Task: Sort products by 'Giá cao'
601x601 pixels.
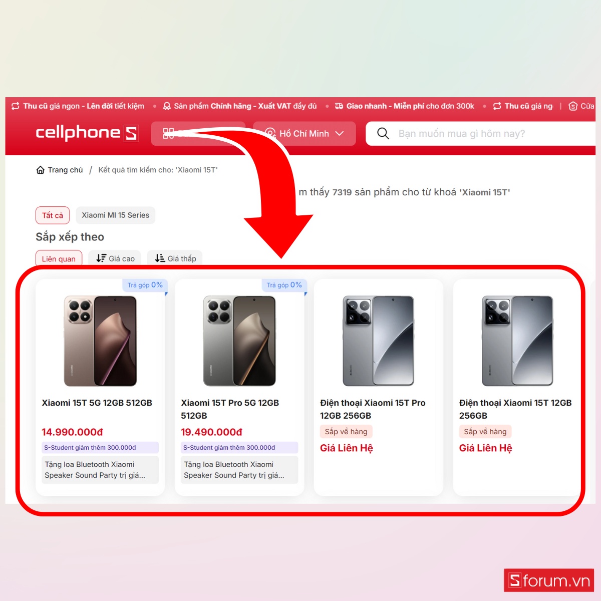Action: coord(115,258)
